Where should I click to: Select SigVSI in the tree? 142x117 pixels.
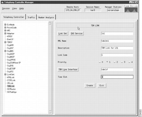point(10,72)
